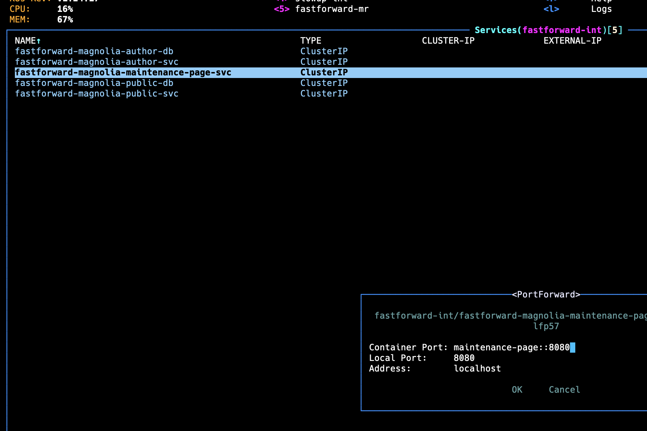The width and height of the screenshot is (647, 431).
Task: Click the Address field showing localhost
Action: (x=477, y=368)
